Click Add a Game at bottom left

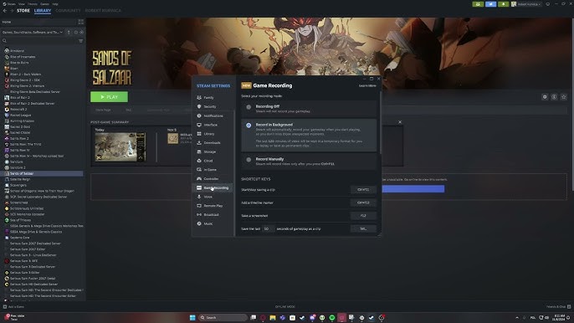point(13,307)
